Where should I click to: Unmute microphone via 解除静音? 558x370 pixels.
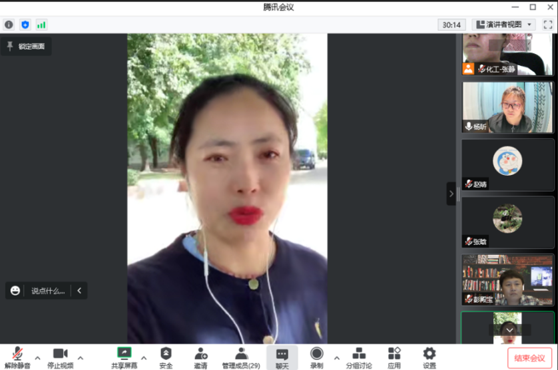[x=17, y=358]
